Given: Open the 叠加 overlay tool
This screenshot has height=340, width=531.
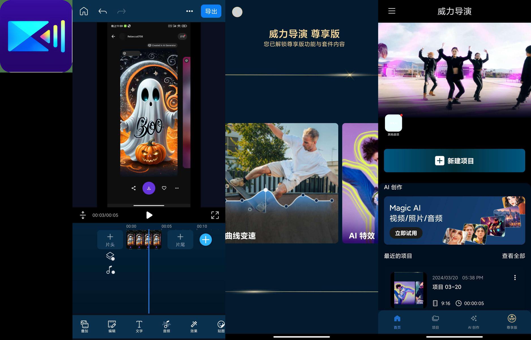Looking at the screenshot, I should pyautogui.click(x=85, y=326).
